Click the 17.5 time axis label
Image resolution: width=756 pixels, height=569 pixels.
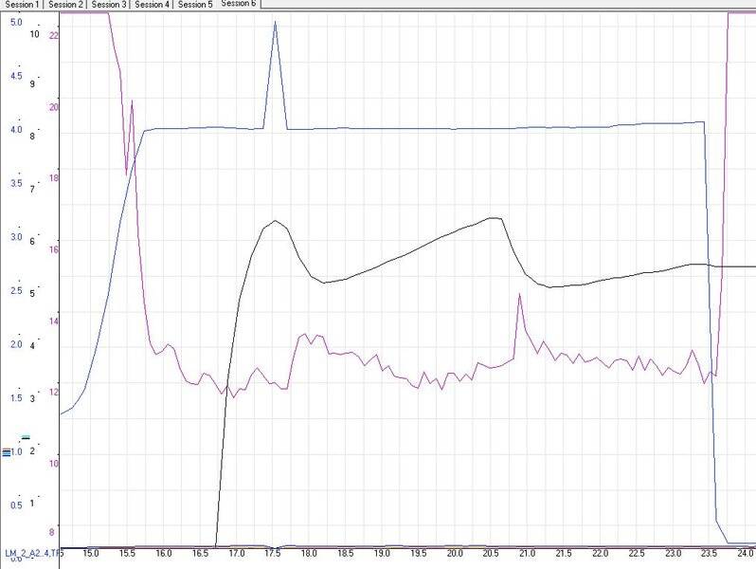pos(273,553)
